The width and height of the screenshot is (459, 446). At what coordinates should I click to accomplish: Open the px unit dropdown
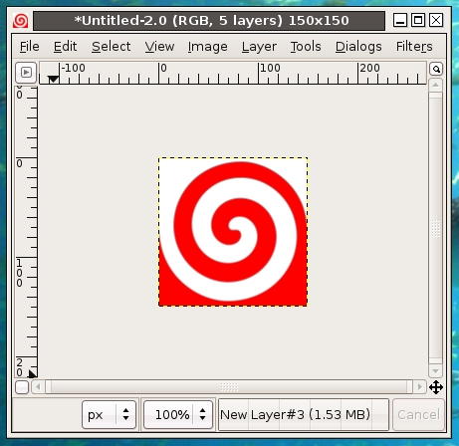coord(109,415)
